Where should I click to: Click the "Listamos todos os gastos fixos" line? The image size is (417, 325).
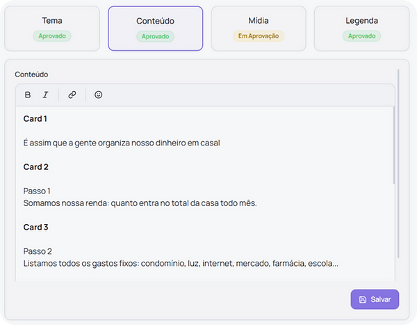[181, 264]
